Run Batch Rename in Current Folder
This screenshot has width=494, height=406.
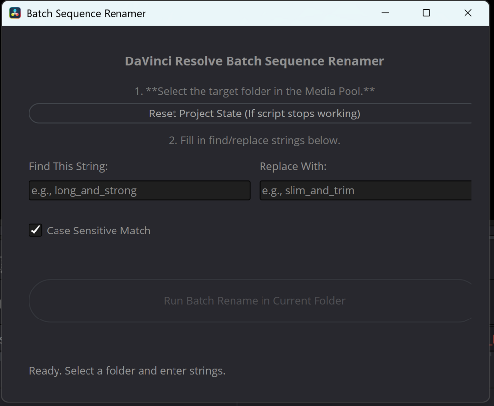tap(254, 301)
